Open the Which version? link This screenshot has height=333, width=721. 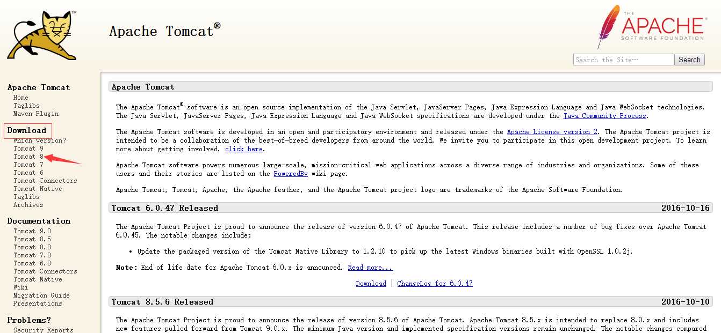click(40, 140)
